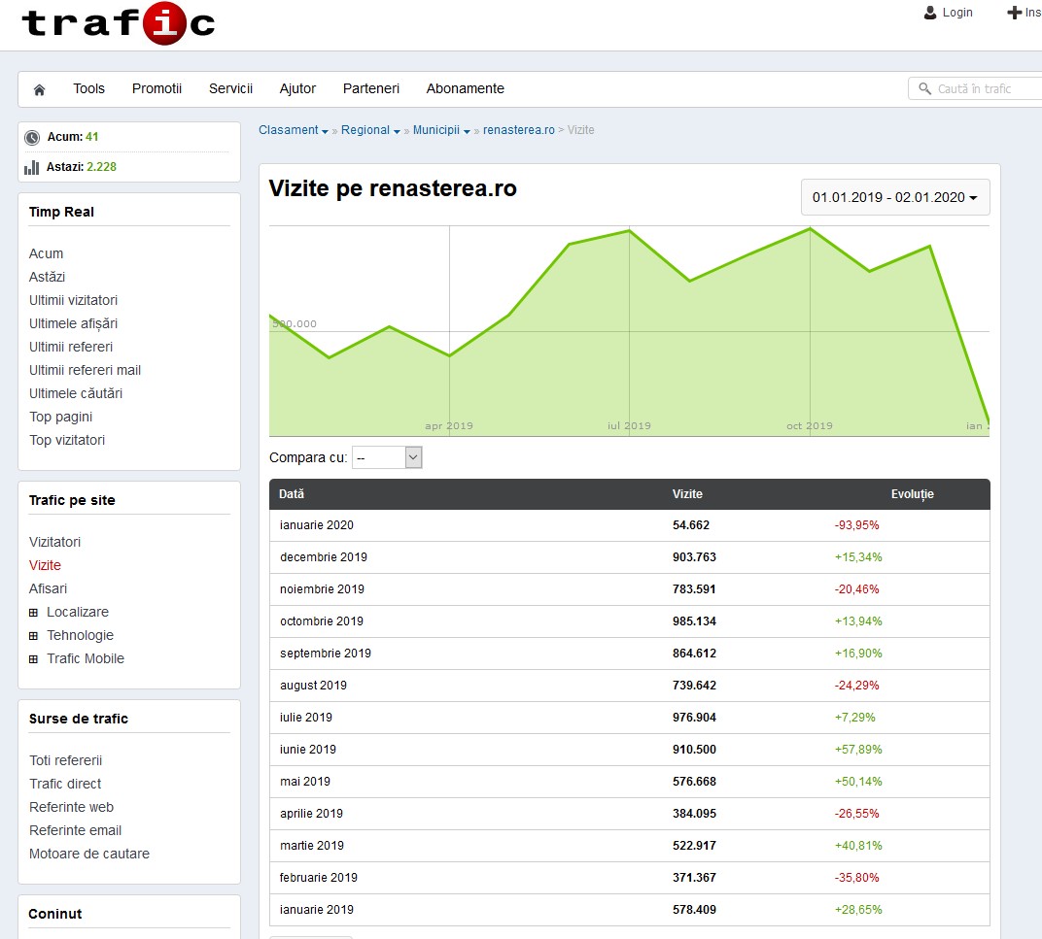Viewport: 1042px width, 939px height.
Task: Expand the Localizare tree item
Action: [34, 613]
